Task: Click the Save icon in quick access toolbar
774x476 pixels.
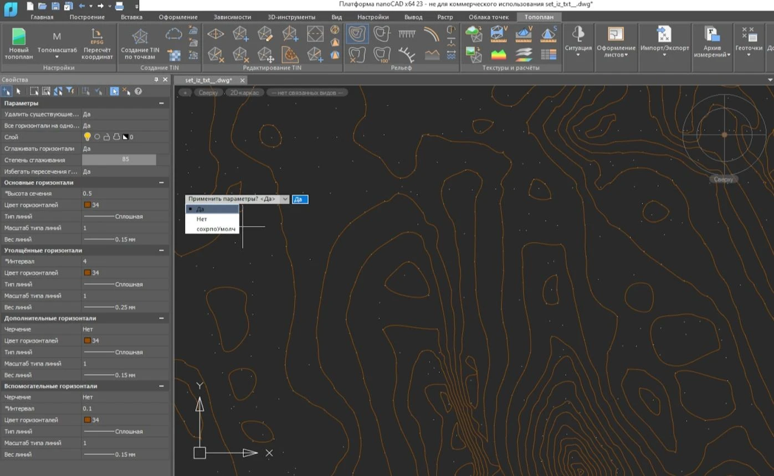Action: [x=55, y=6]
